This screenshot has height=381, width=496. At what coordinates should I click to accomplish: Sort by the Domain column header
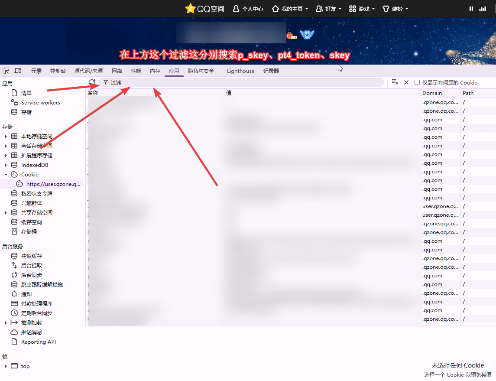440,93
